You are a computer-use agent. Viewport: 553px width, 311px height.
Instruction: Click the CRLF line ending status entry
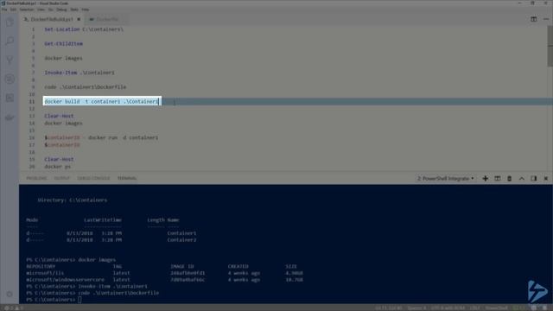pos(474,308)
